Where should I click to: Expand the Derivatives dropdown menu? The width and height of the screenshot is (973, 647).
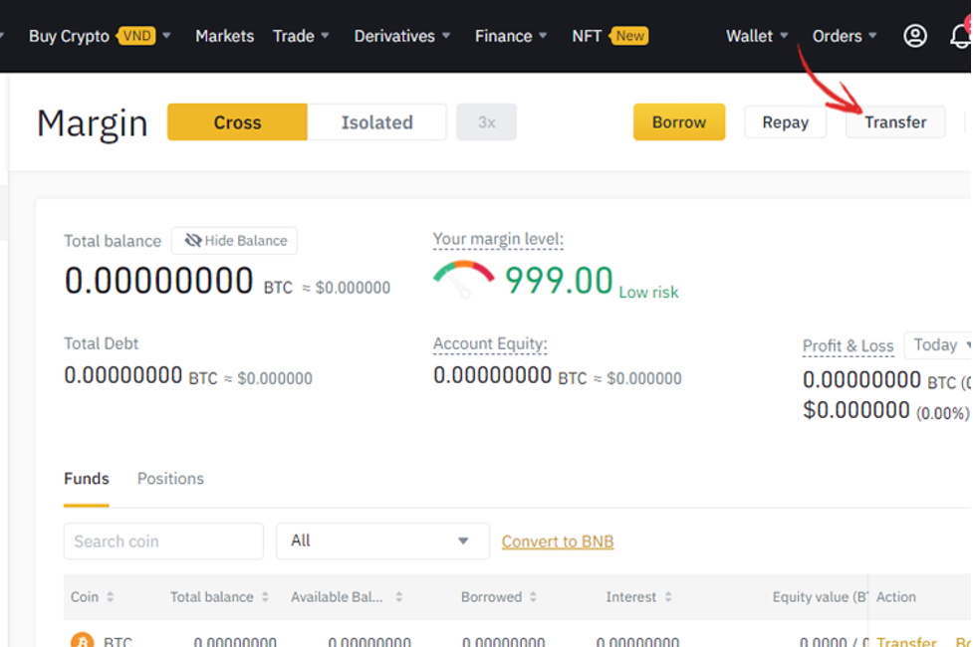[x=401, y=36]
